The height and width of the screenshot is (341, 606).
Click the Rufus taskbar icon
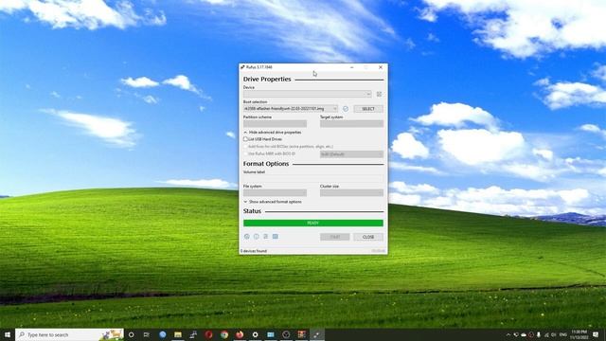tap(317, 334)
